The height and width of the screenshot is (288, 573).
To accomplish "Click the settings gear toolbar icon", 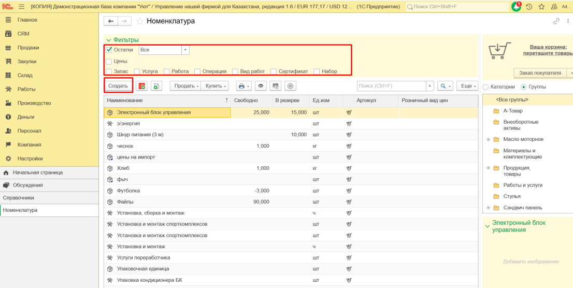I will coord(290,86).
